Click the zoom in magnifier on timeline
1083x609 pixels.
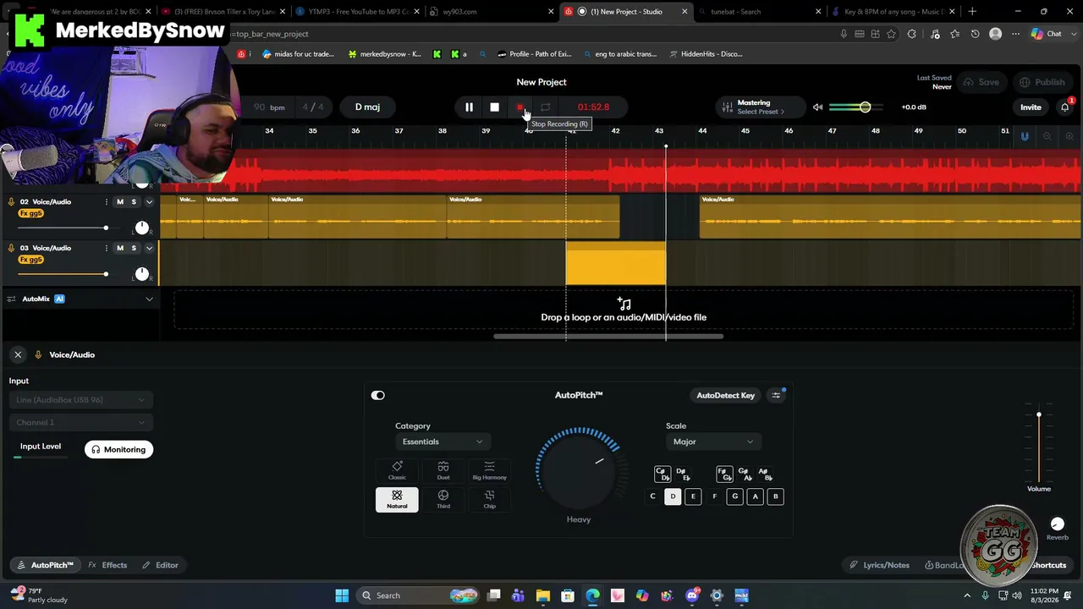1069,136
